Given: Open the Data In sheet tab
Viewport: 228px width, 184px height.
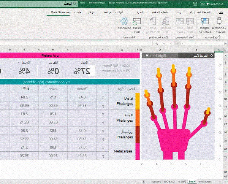Looking at the screenshot, I should [182, 181].
